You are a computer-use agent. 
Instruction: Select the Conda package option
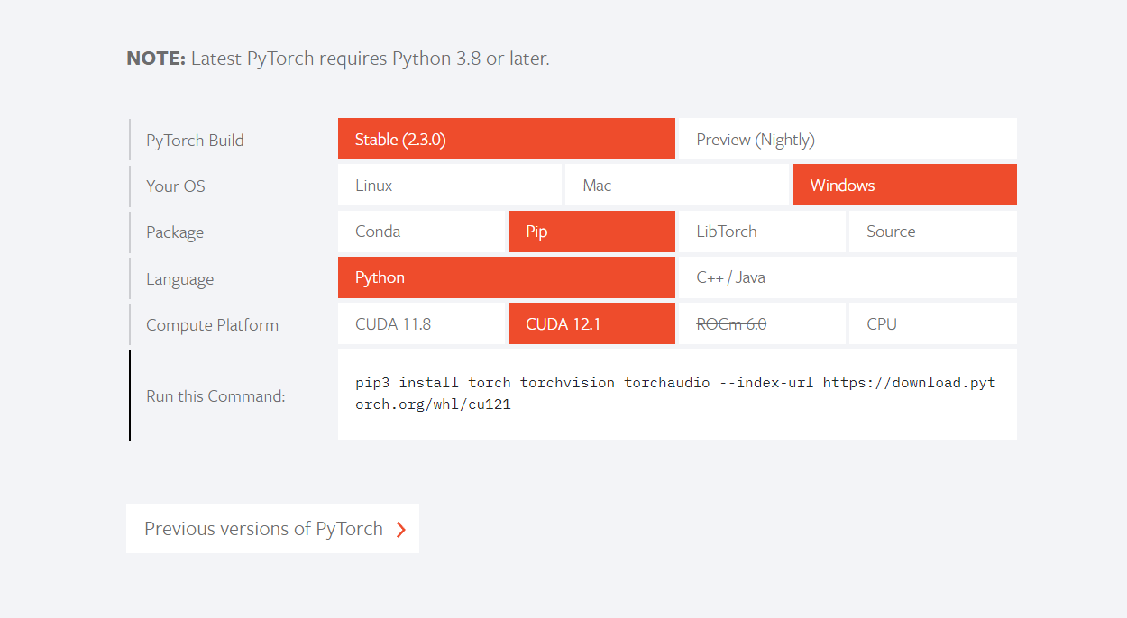[422, 232]
